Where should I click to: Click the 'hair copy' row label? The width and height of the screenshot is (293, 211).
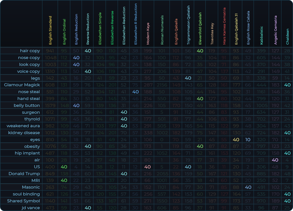point(30,51)
